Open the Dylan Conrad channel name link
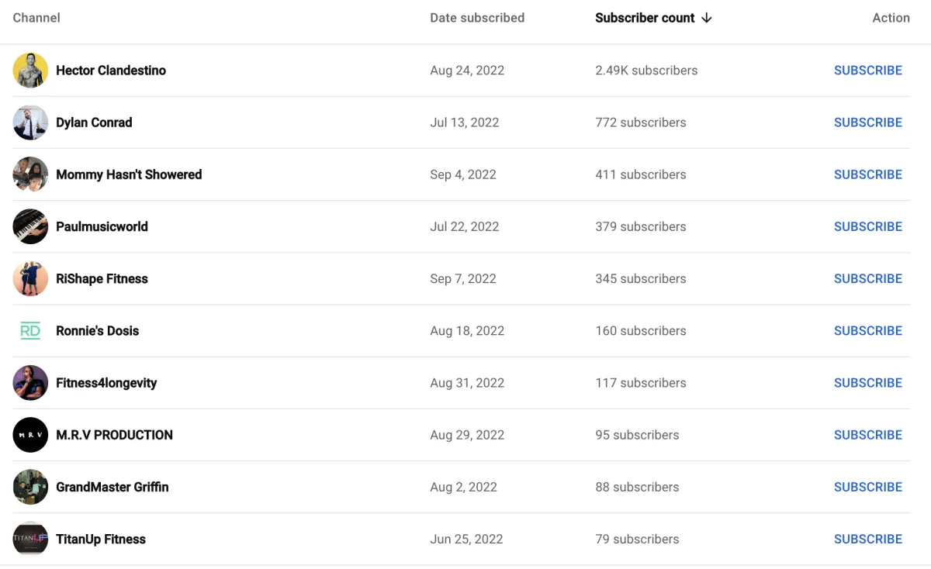This screenshot has height=569, width=931. coord(94,122)
